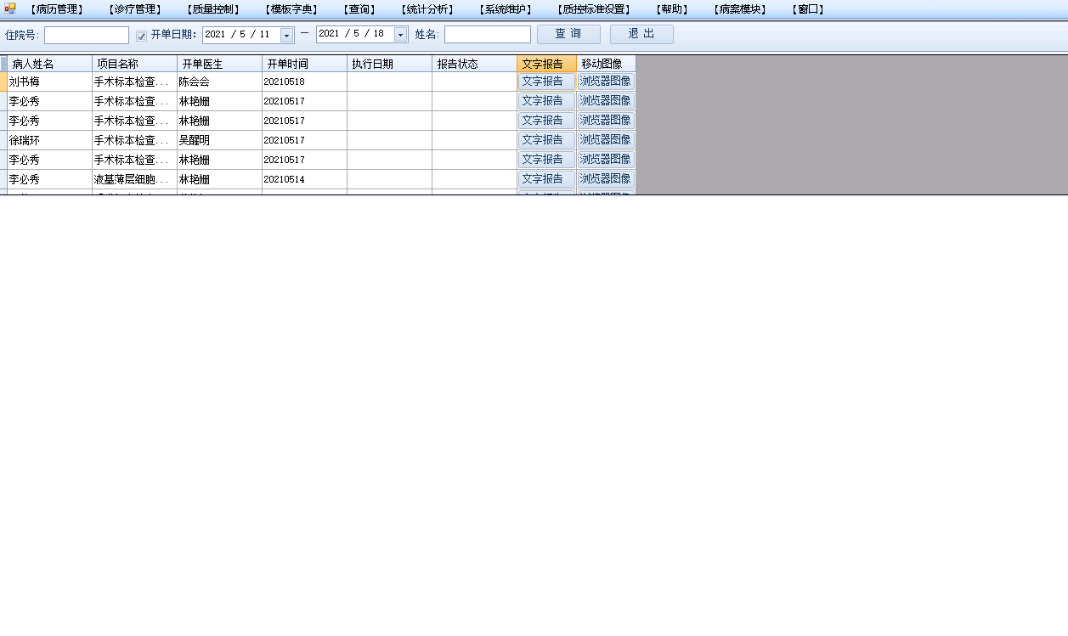Select the 液基薄层细胞... item cell
The height and width of the screenshot is (636, 1068).
(135, 179)
